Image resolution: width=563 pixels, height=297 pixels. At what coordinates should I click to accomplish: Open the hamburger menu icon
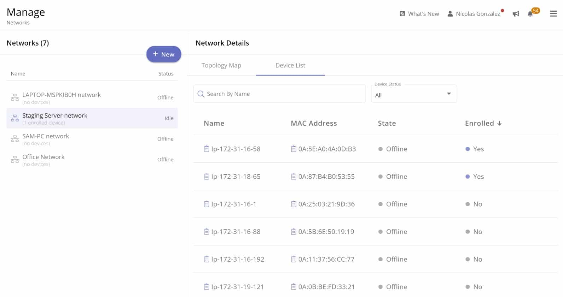tap(553, 14)
